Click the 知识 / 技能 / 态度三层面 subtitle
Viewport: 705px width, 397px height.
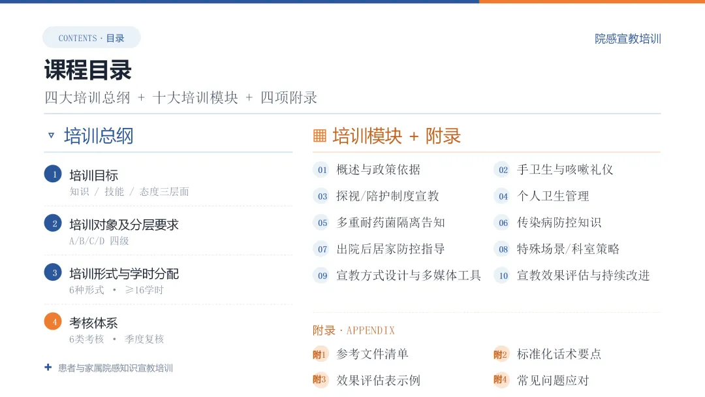click(x=129, y=192)
